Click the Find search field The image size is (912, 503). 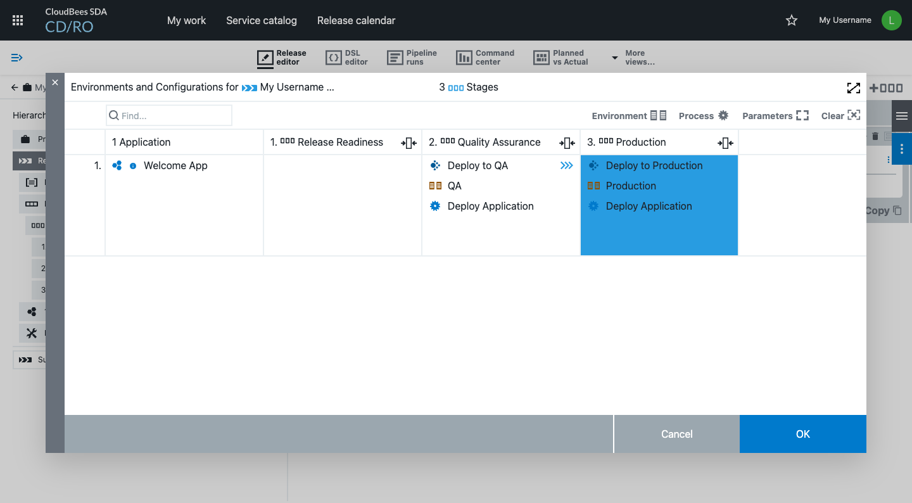169,116
